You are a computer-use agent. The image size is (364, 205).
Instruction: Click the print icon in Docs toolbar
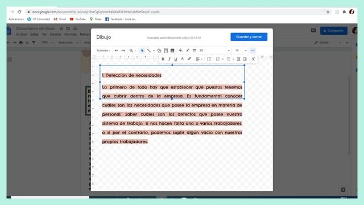pos(21,43)
